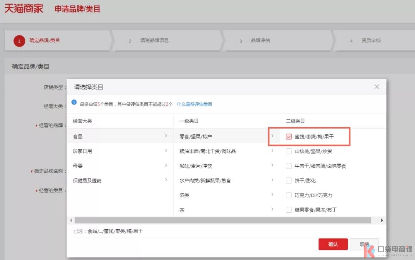Check the 糖果零食/果冻/布丁 checkbox
415x260 pixels.
click(x=289, y=210)
